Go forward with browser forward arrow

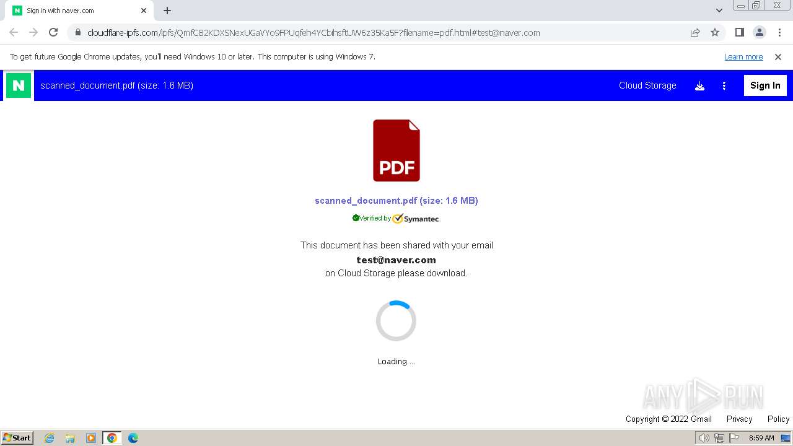coord(33,32)
